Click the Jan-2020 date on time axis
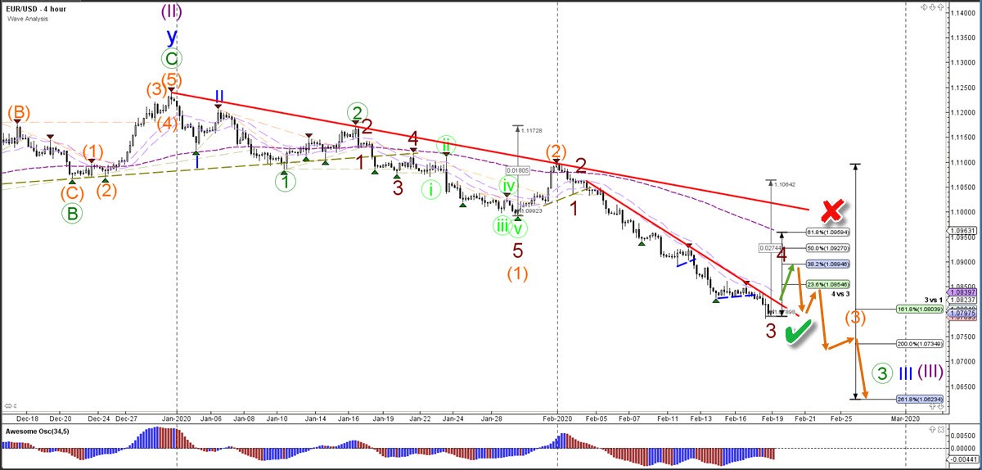Viewport: 982px width, 470px height. point(177,418)
